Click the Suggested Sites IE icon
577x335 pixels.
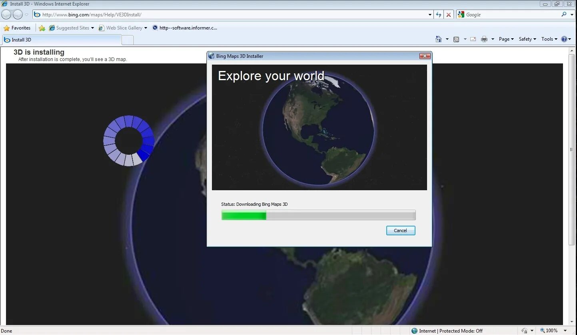click(52, 28)
